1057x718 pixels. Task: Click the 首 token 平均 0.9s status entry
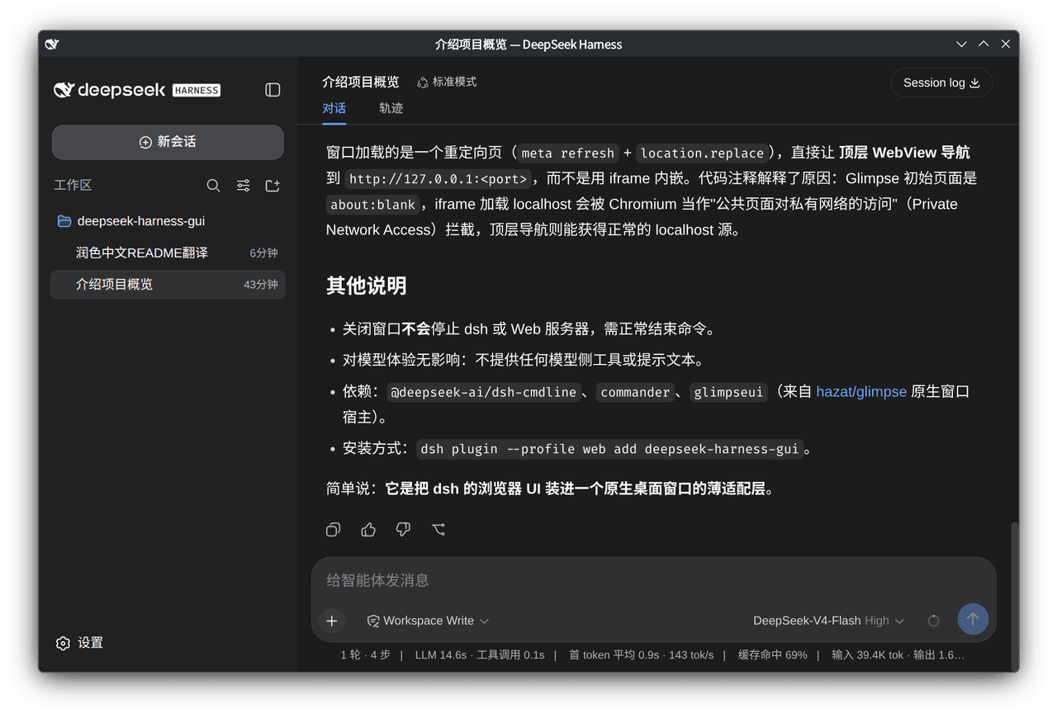point(641,655)
